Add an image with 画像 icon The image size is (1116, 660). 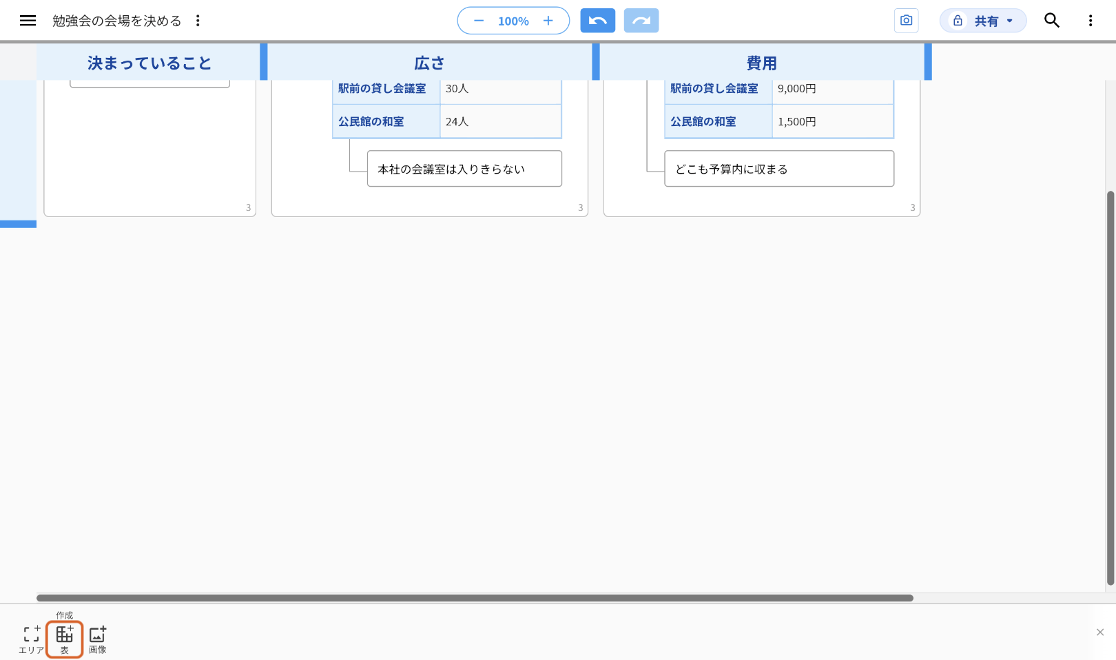coord(98,639)
